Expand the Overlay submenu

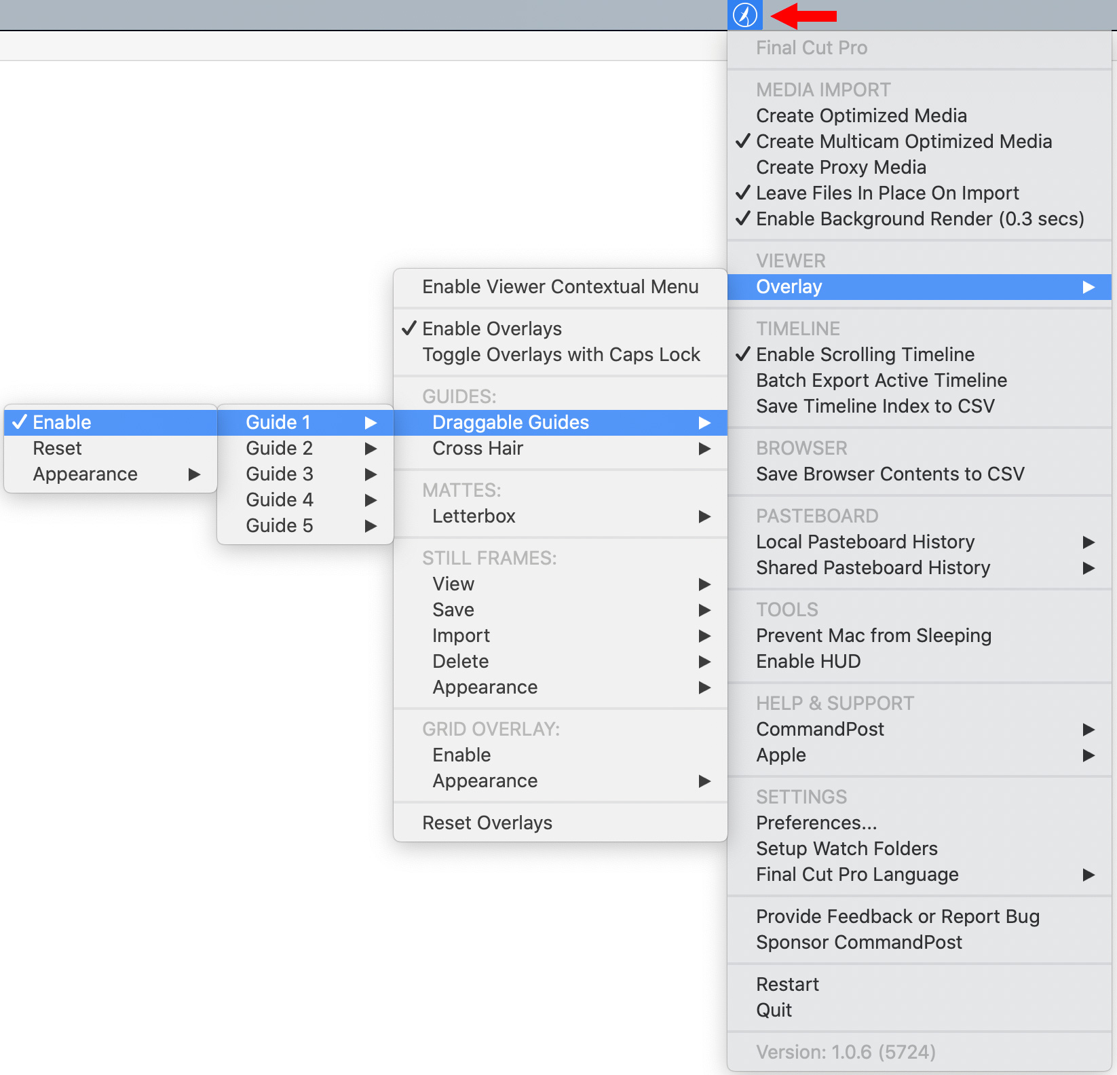[x=920, y=286]
